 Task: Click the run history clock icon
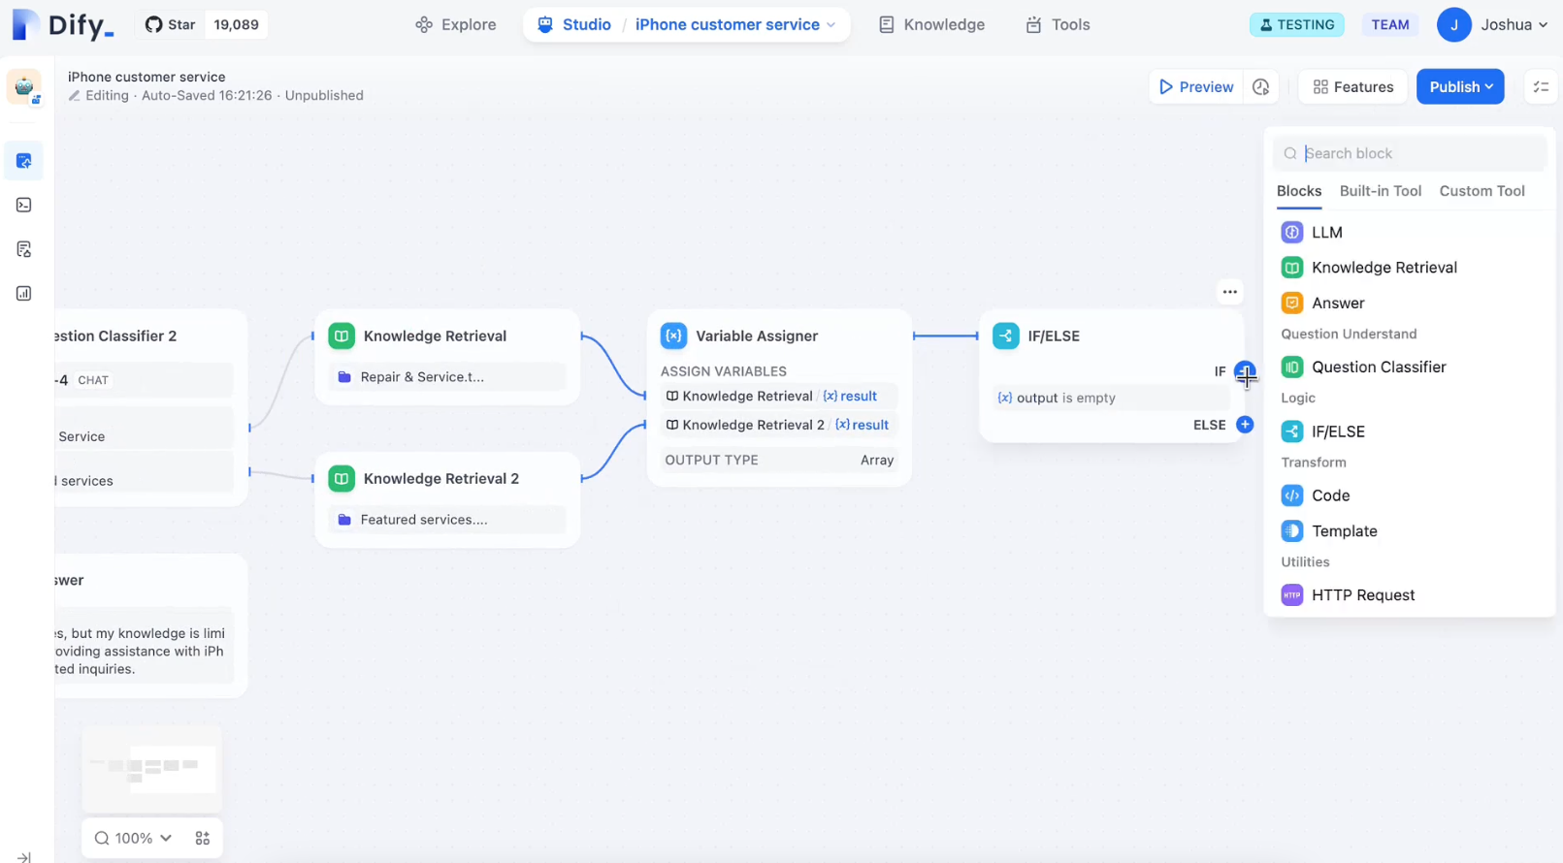pos(1260,87)
